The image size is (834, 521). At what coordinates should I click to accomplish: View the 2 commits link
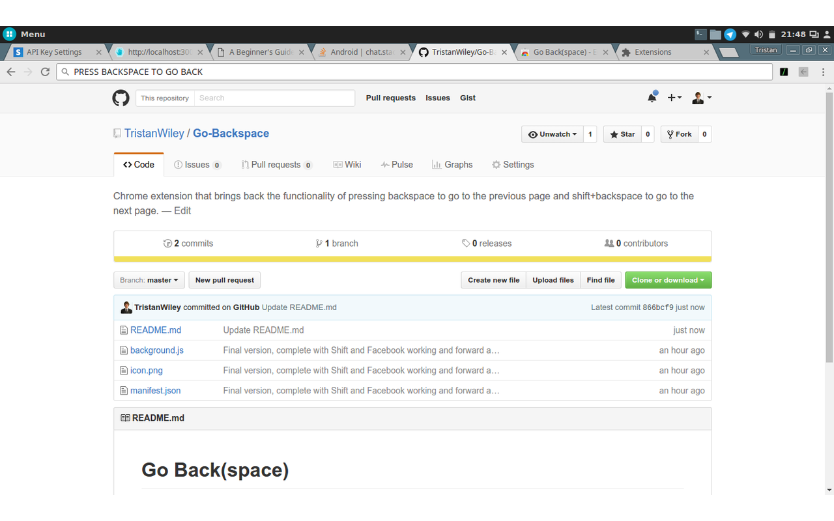(x=188, y=244)
